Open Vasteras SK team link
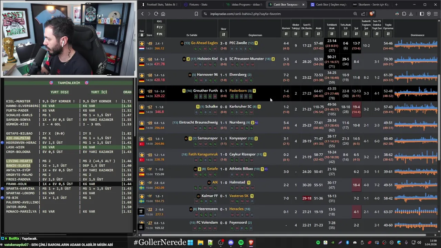The height and width of the screenshot is (248, 441). (239, 196)
